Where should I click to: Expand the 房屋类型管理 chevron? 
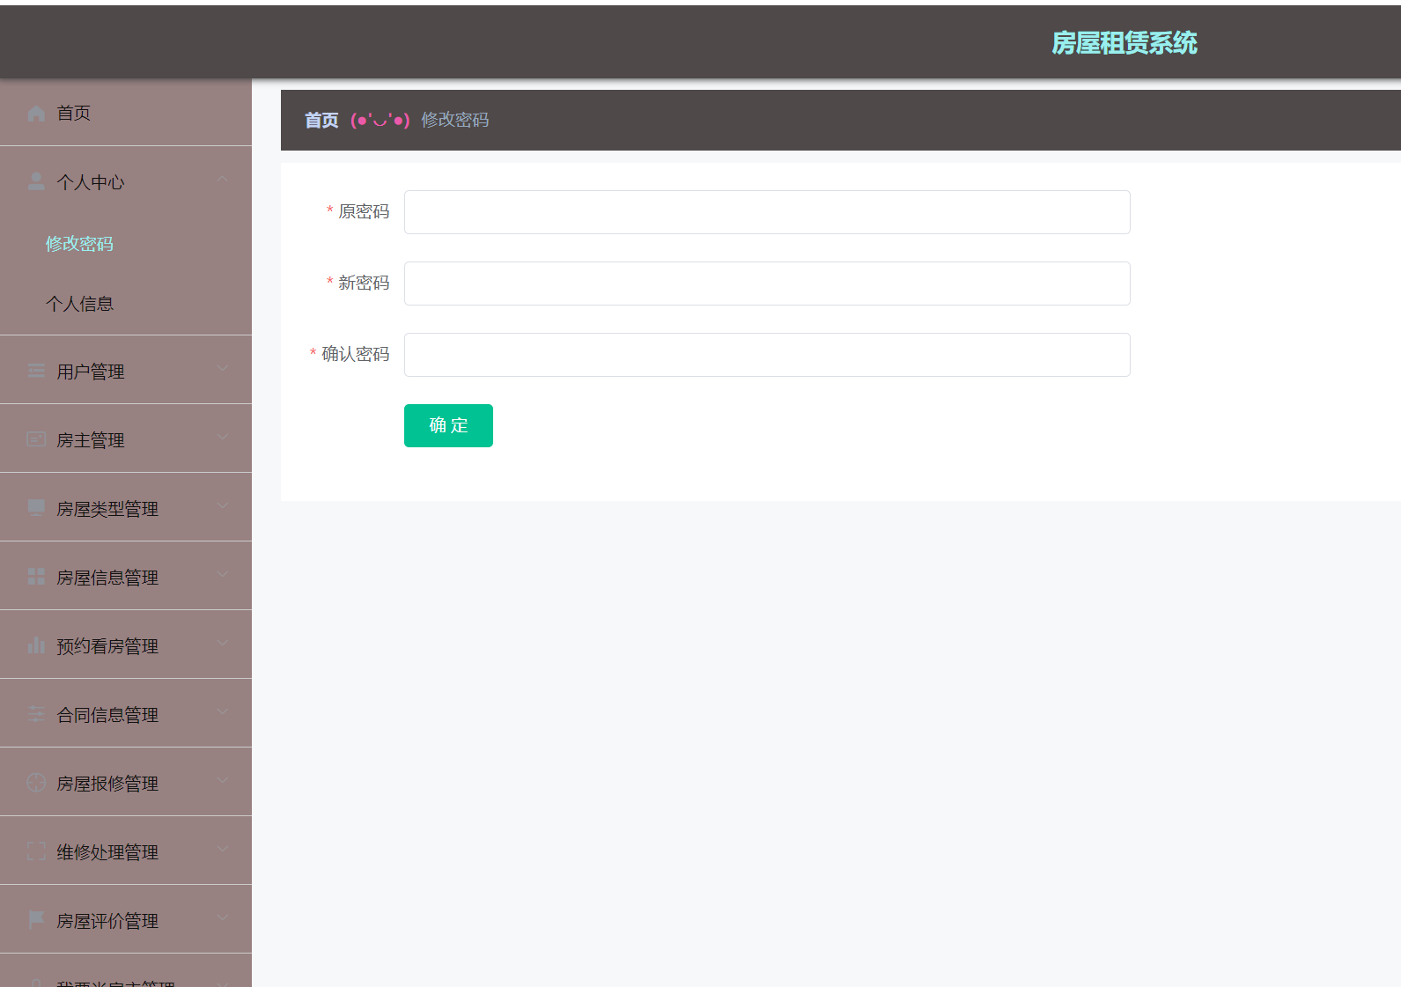(222, 505)
